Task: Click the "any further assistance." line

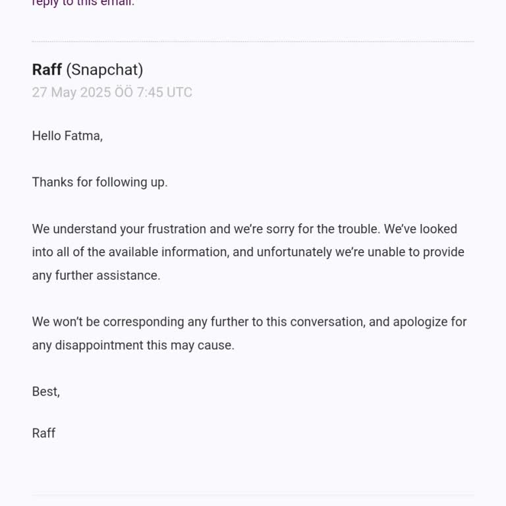Action: (x=96, y=275)
